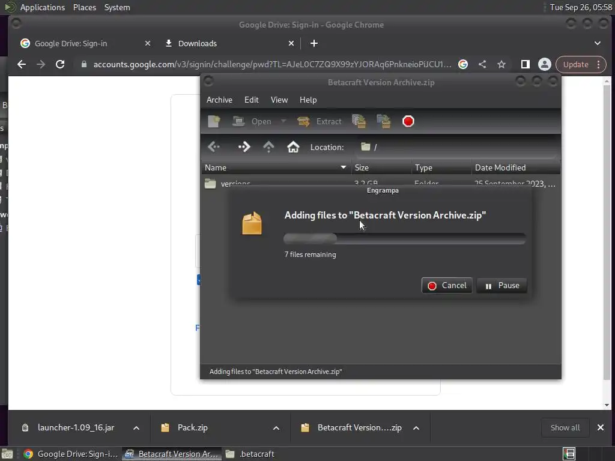This screenshot has width=615, height=461.
Task: Share this page from the address bar
Action: pyautogui.click(x=482, y=64)
